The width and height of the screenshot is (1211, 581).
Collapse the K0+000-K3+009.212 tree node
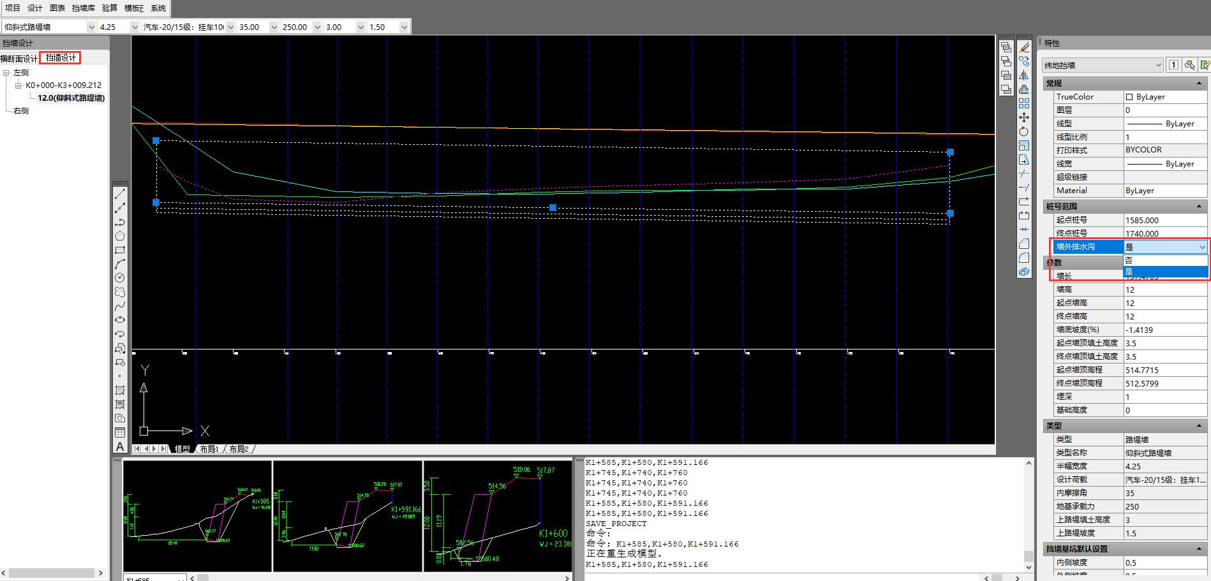coord(19,85)
